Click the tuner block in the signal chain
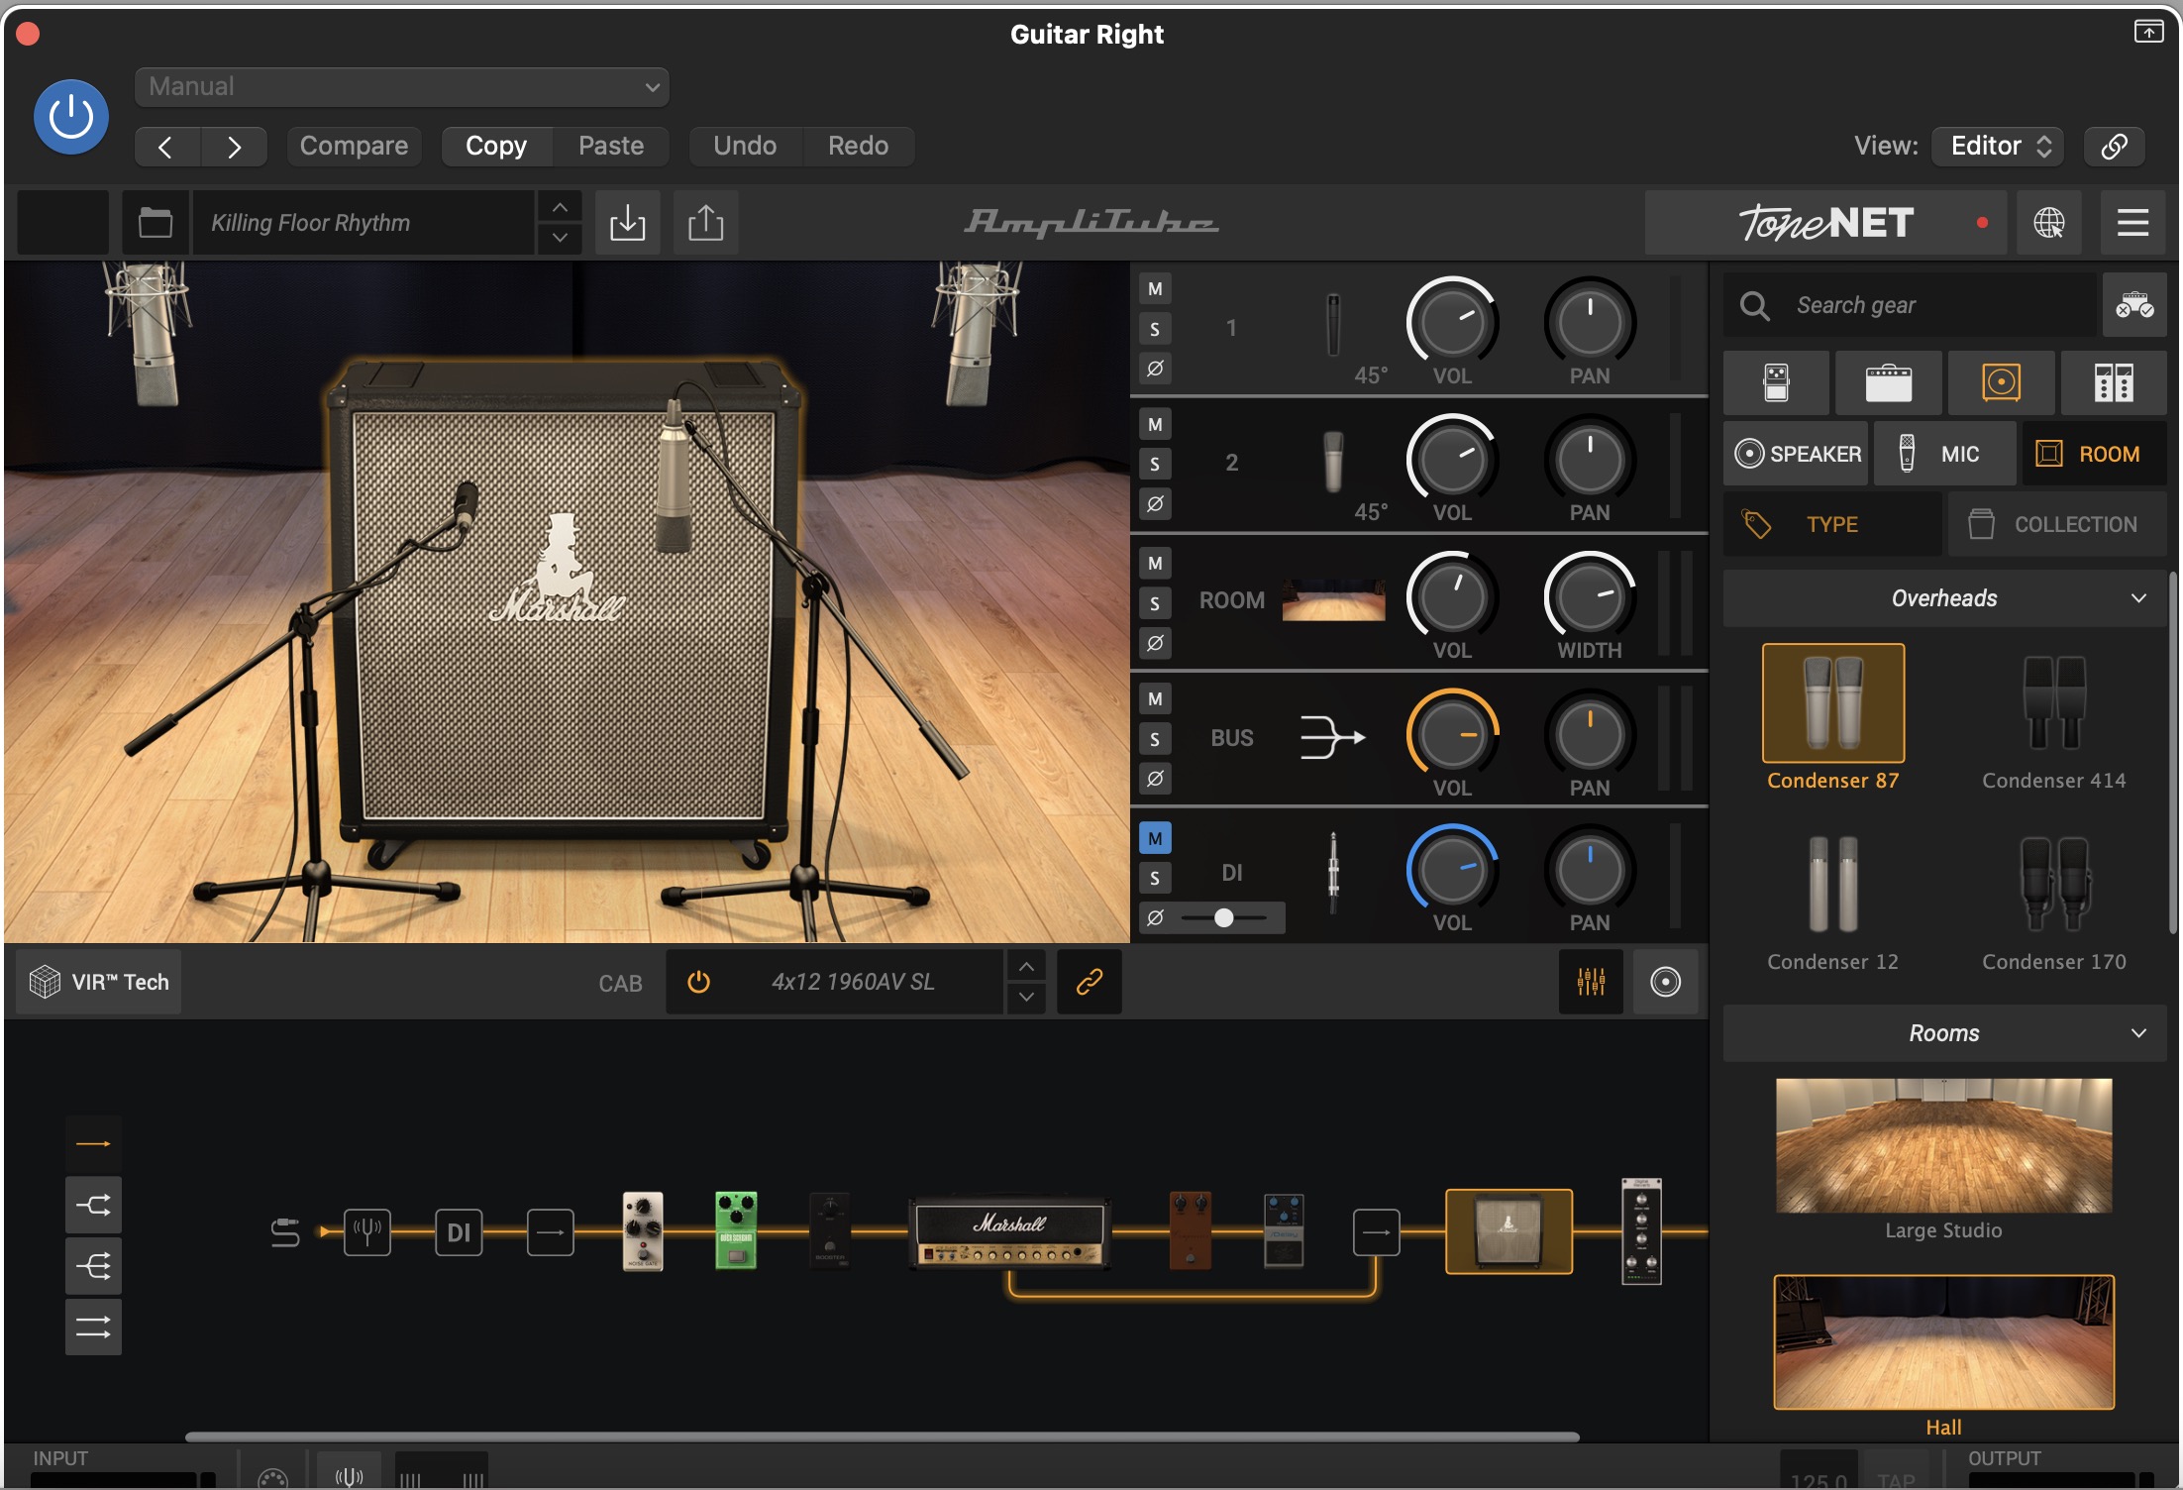 click(367, 1232)
